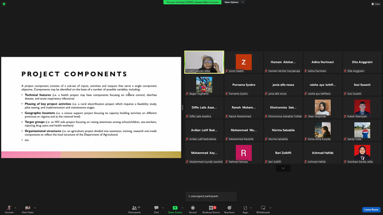Click the green encryption shield icon
The width and height of the screenshot is (383, 215).
pos(4,4)
